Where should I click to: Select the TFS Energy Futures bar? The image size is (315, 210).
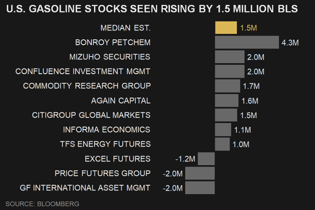(x=222, y=144)
